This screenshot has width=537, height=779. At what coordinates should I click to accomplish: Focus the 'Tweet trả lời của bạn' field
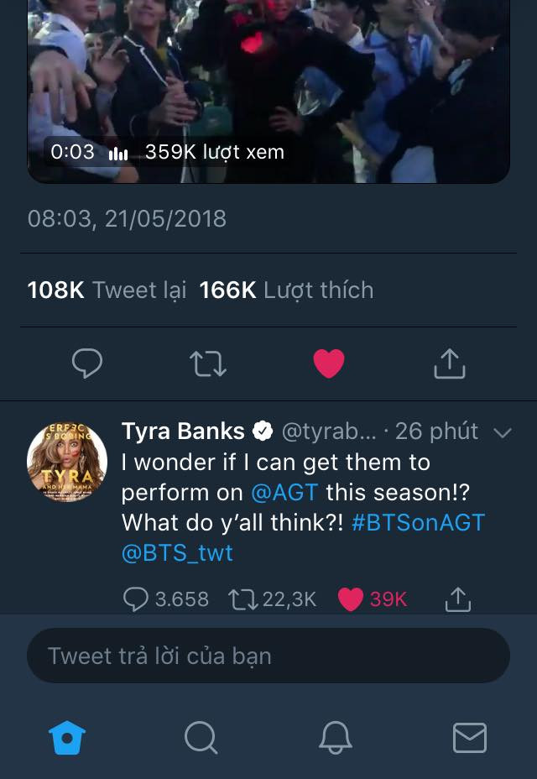[x=268, y=656]
